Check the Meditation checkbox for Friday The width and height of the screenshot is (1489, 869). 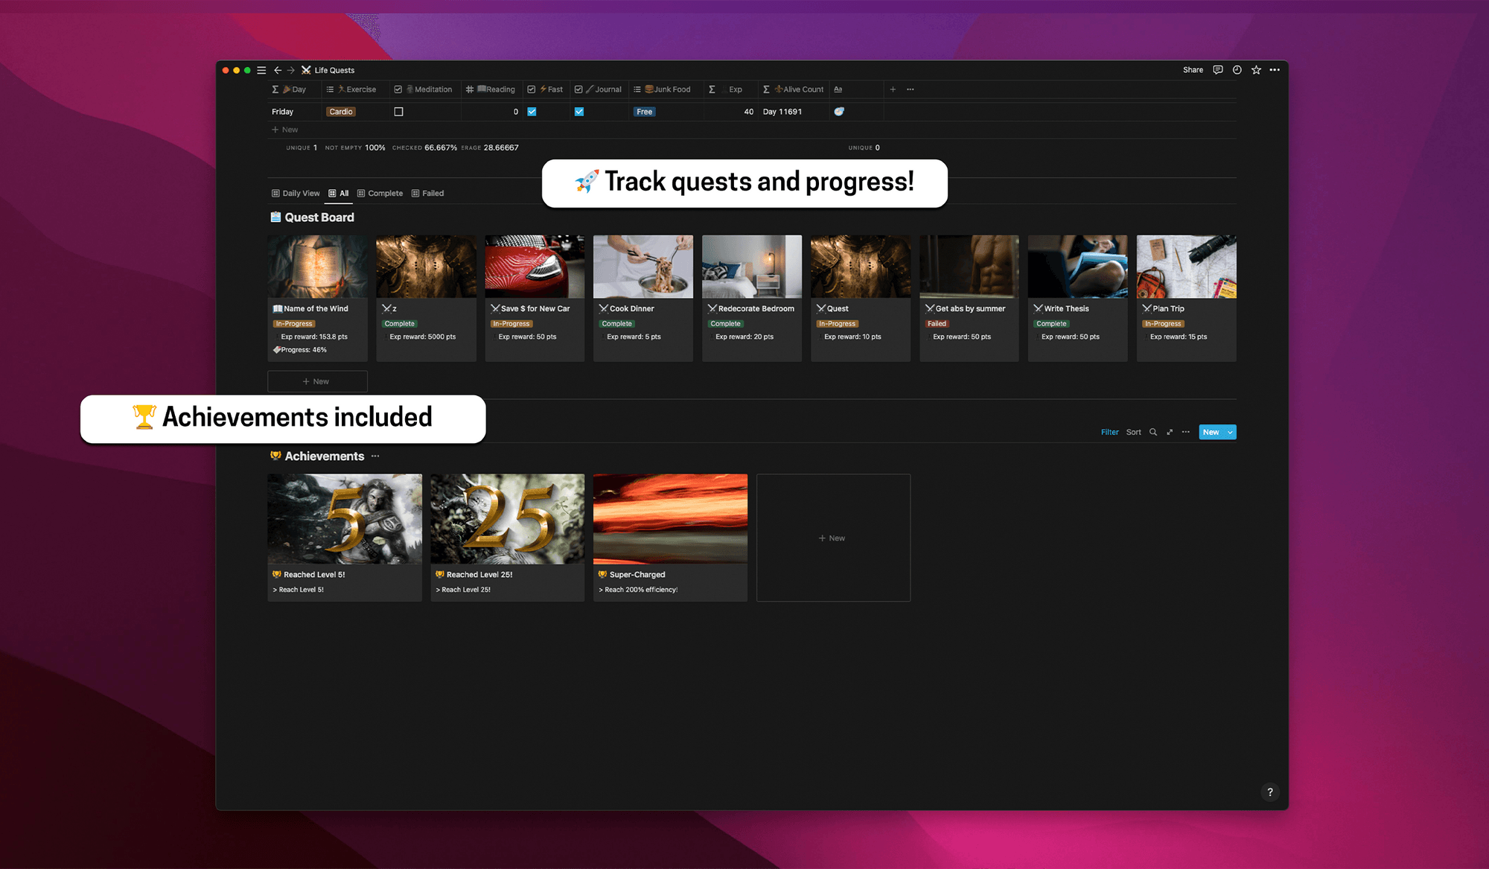tap(398, 112)
